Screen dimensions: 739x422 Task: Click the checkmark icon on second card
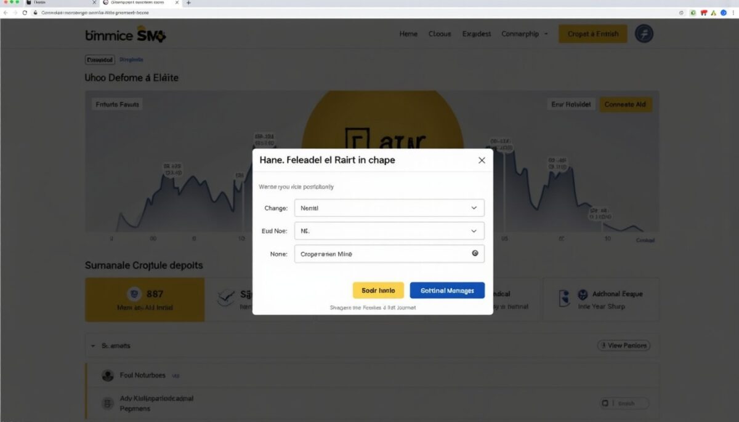click(226, 298)
